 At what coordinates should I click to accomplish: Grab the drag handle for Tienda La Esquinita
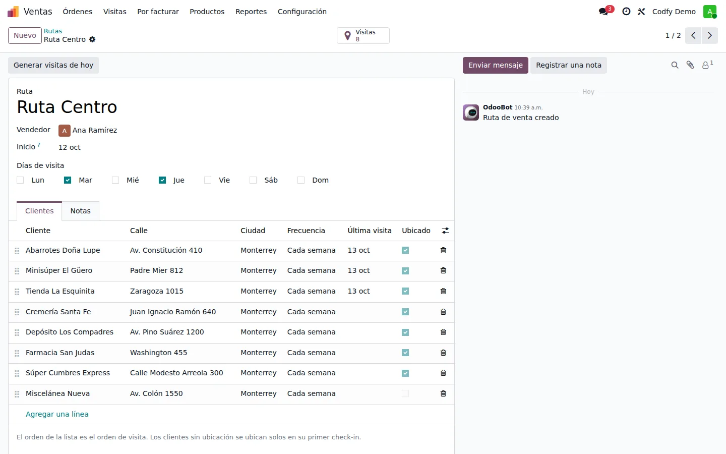tap(17, 292)
